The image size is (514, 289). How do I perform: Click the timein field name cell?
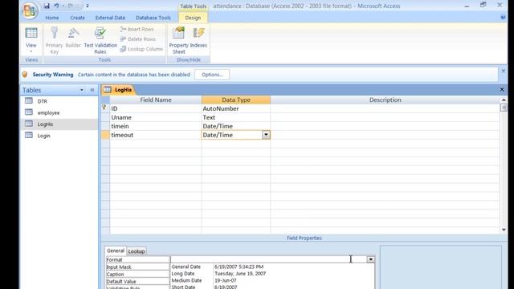point(156,126)
